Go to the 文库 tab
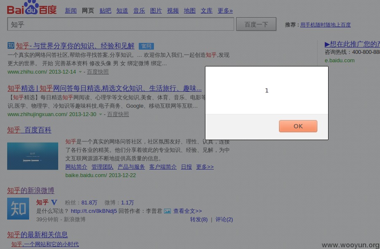Screen dimensions: 380x249 click(x=207, y=11)
